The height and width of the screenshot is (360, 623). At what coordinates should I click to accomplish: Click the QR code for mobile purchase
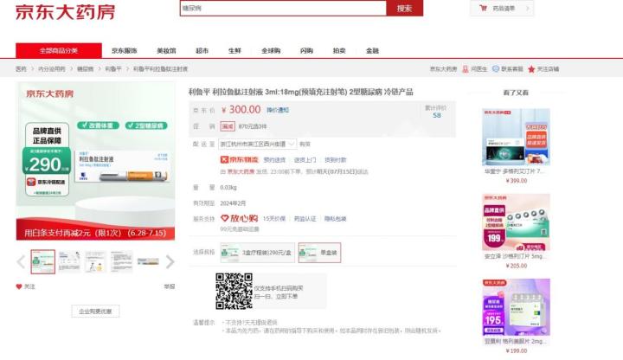click(234, 291)
